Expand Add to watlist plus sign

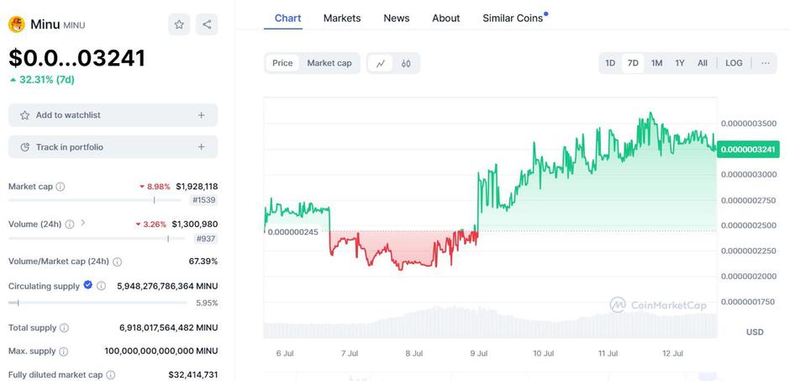201,115
